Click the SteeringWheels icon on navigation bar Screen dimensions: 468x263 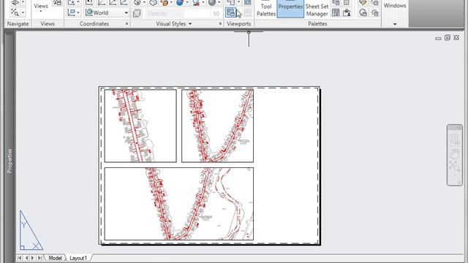point(454,139)
